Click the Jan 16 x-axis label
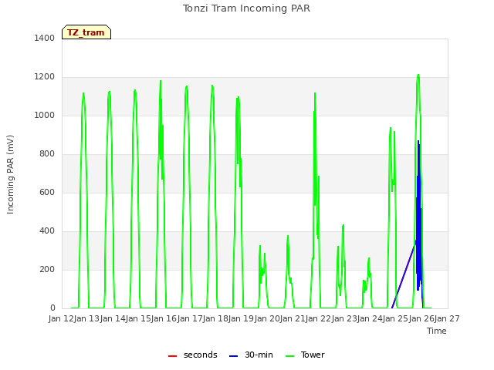494x370 pixels. click(164, 318)
